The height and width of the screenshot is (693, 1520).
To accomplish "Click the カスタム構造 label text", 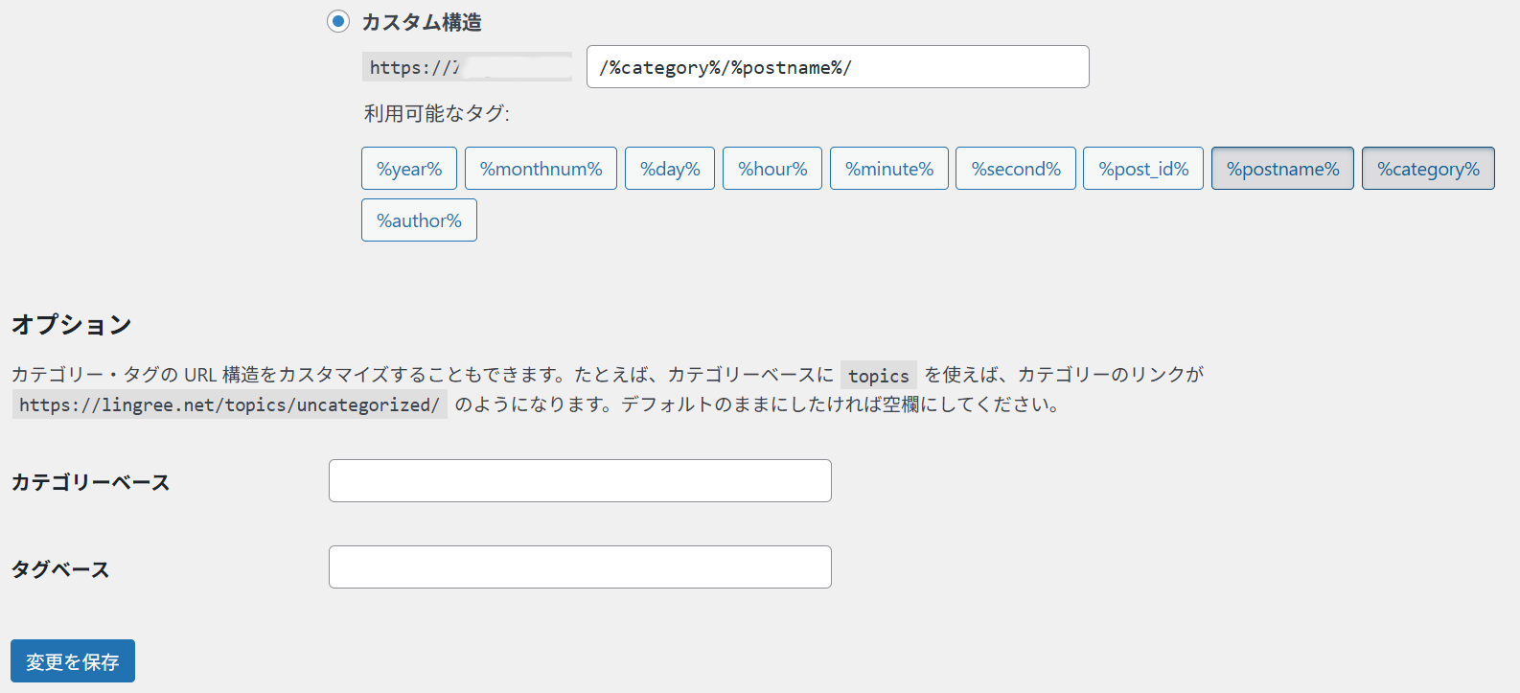I will click(421, 22).
